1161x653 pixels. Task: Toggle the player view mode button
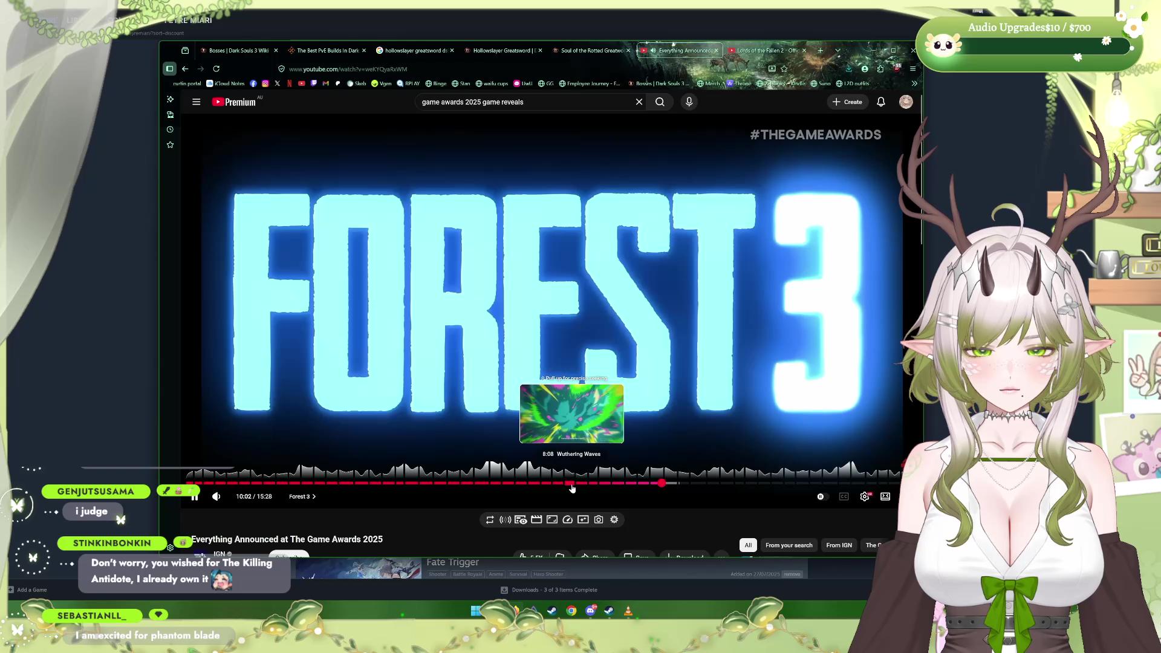885,496
